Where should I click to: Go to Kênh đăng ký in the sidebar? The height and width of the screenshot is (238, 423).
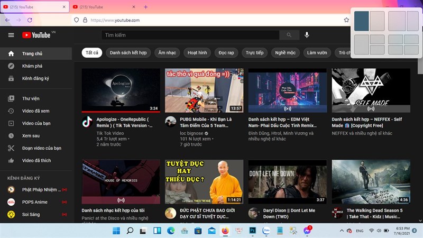pos(35,78)
